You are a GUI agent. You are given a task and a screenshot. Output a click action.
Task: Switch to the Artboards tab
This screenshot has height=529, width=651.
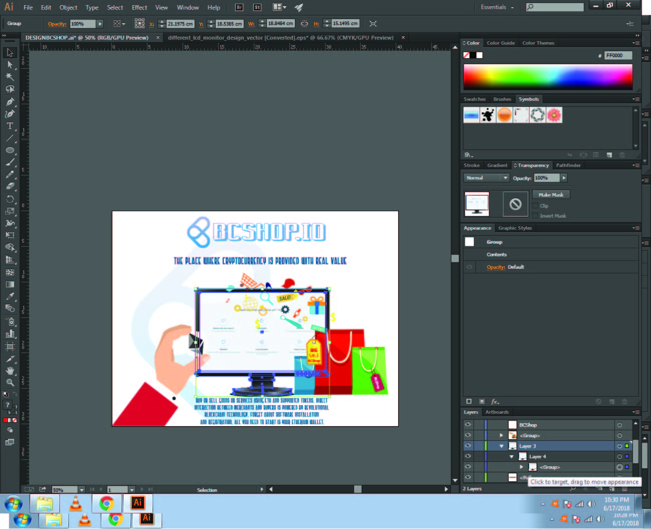497,412
